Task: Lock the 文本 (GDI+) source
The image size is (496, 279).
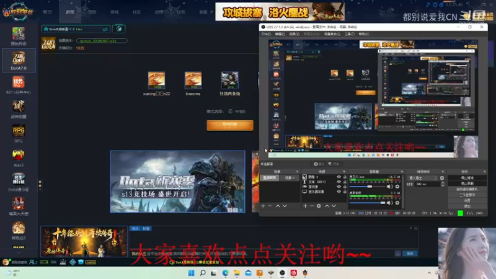Action: tap(345, 182)
